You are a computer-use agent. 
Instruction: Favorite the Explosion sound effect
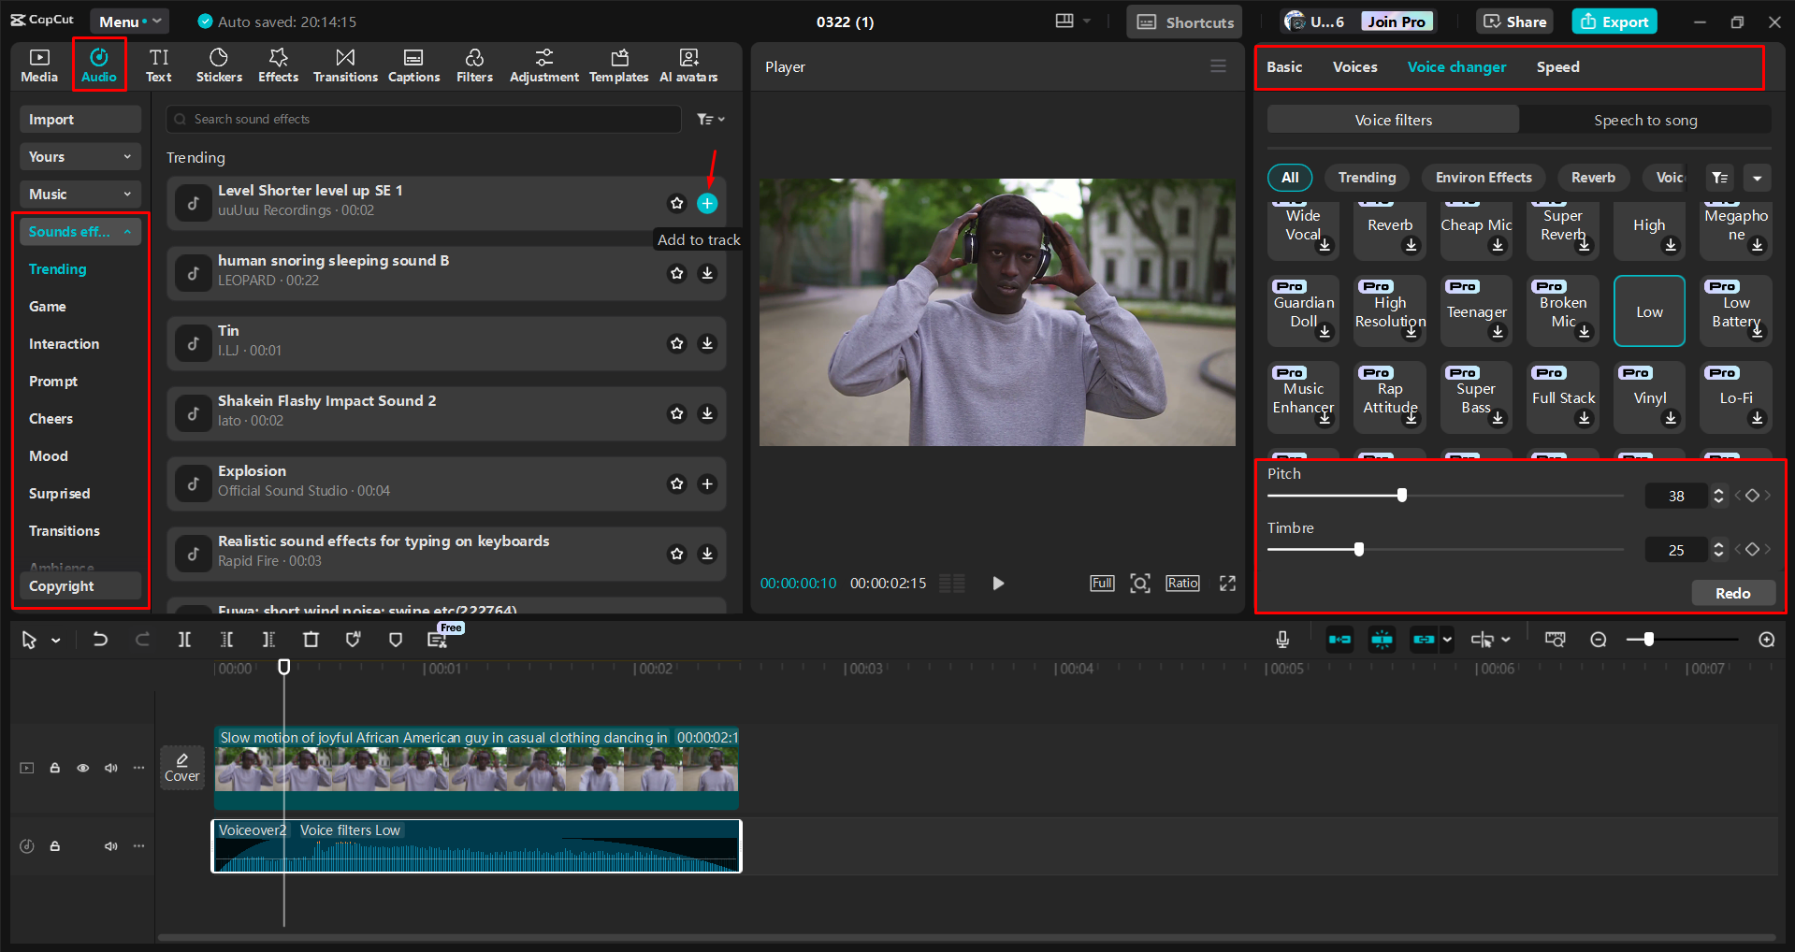click(x=676, y=483)
